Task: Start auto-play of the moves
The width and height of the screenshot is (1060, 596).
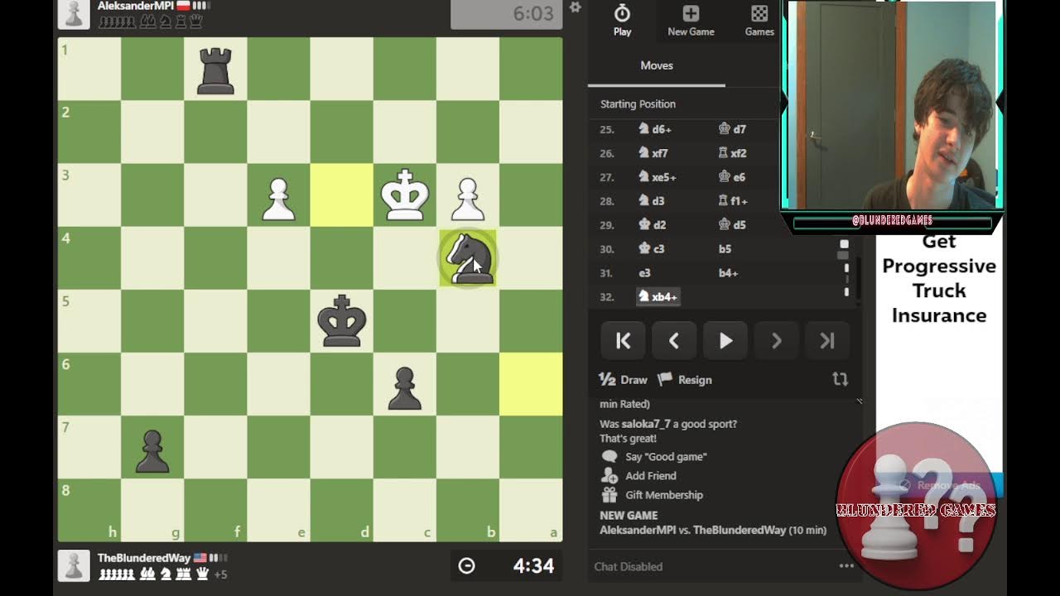Action: click(x=725, y=341)
